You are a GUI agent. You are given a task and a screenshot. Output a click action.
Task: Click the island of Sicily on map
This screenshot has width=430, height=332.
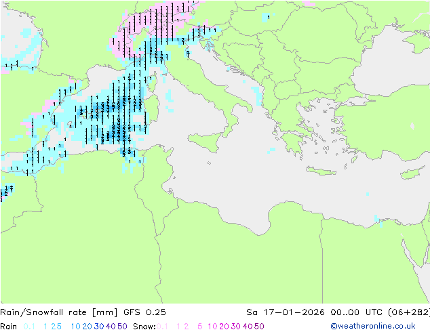[206, 142]
